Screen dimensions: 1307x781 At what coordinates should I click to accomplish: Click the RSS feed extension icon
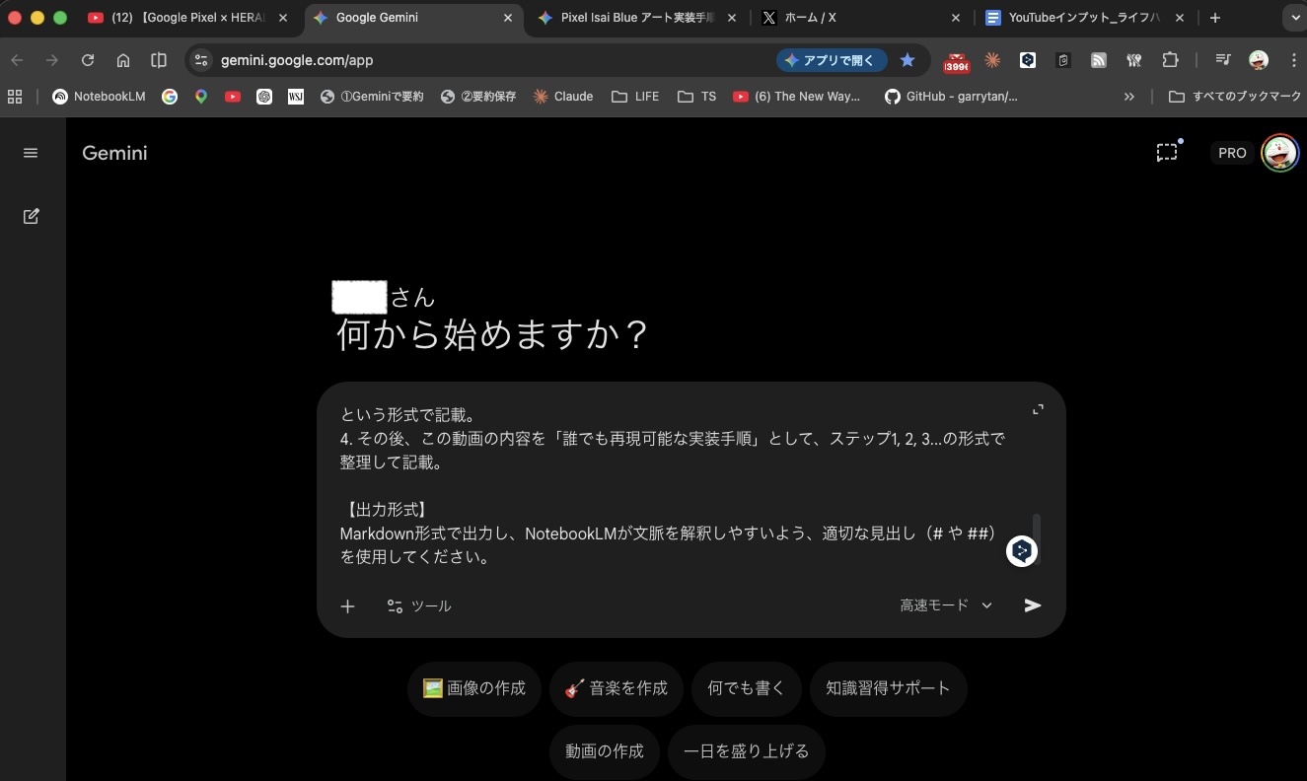click(1098, 60)
